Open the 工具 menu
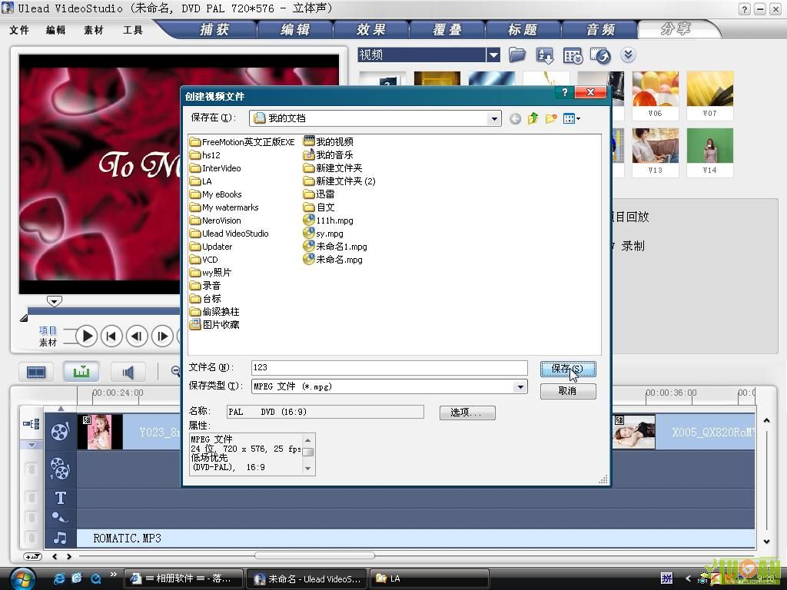This screenshot has width=787, height=590. 133,30
